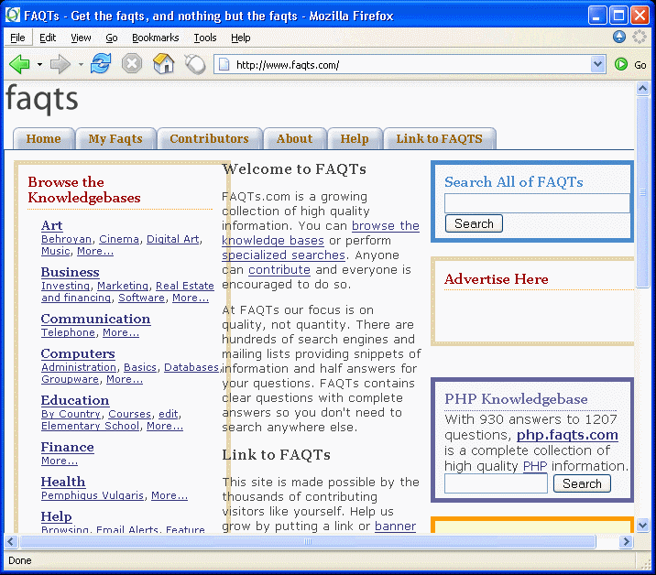Image resolution: width=656 pixels, height=575 pixels.
Task: Open the Health knowledgebase link
Action: coord(63,483)
